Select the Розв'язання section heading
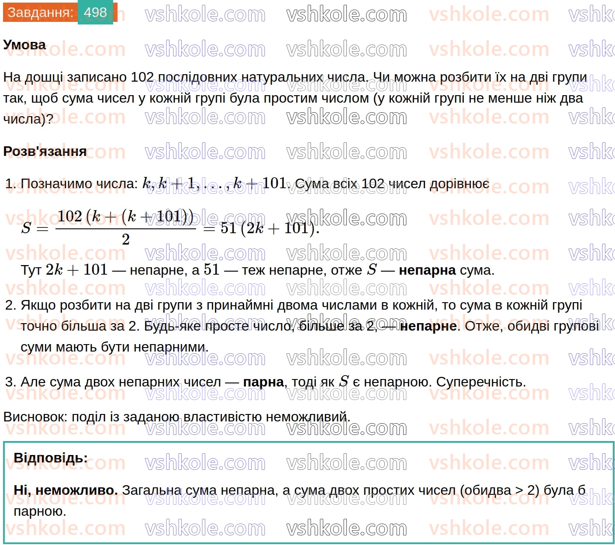The width and height of the screenshot is (615, 545). click(x=44, y=152)
